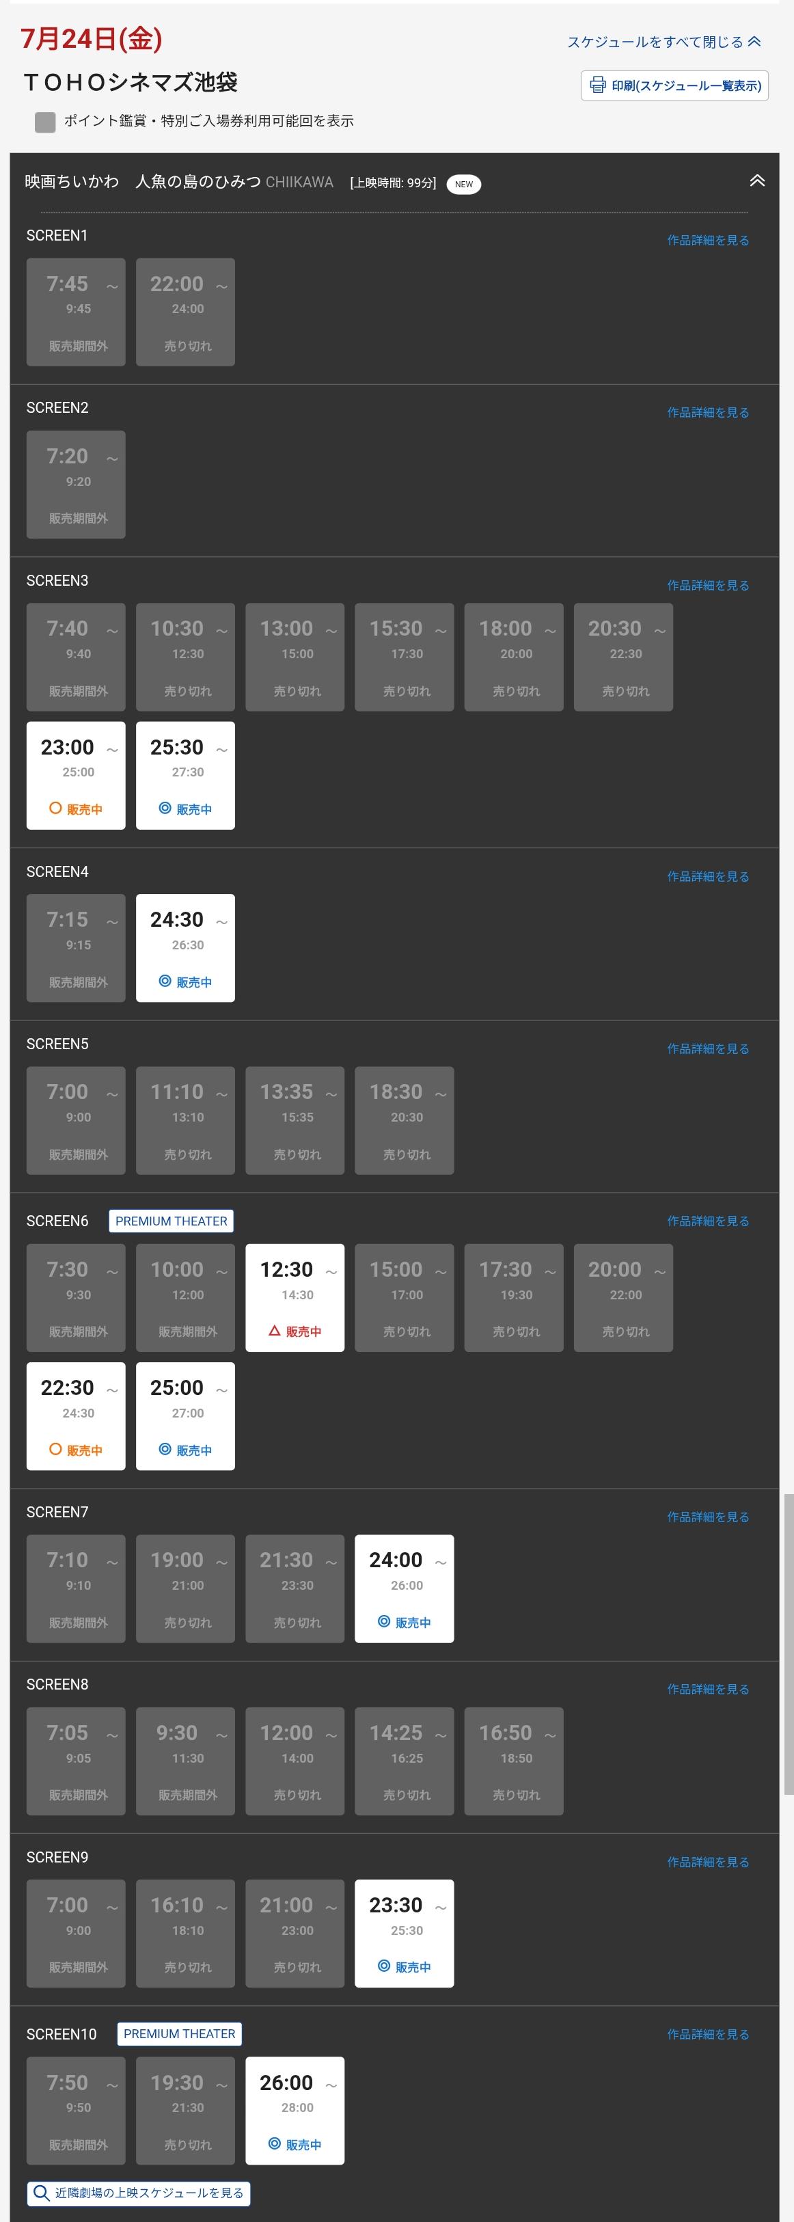Collapse all schedules via スケジュールをすべて閉じる
The height and width of the screenshot is (2222, 794).
[x=663, y=42]
